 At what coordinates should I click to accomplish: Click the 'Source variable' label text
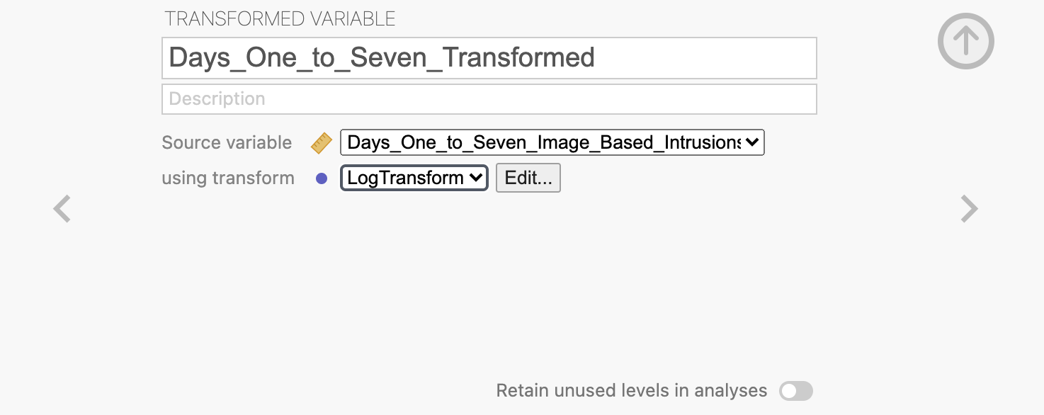(x=227, y=142)
